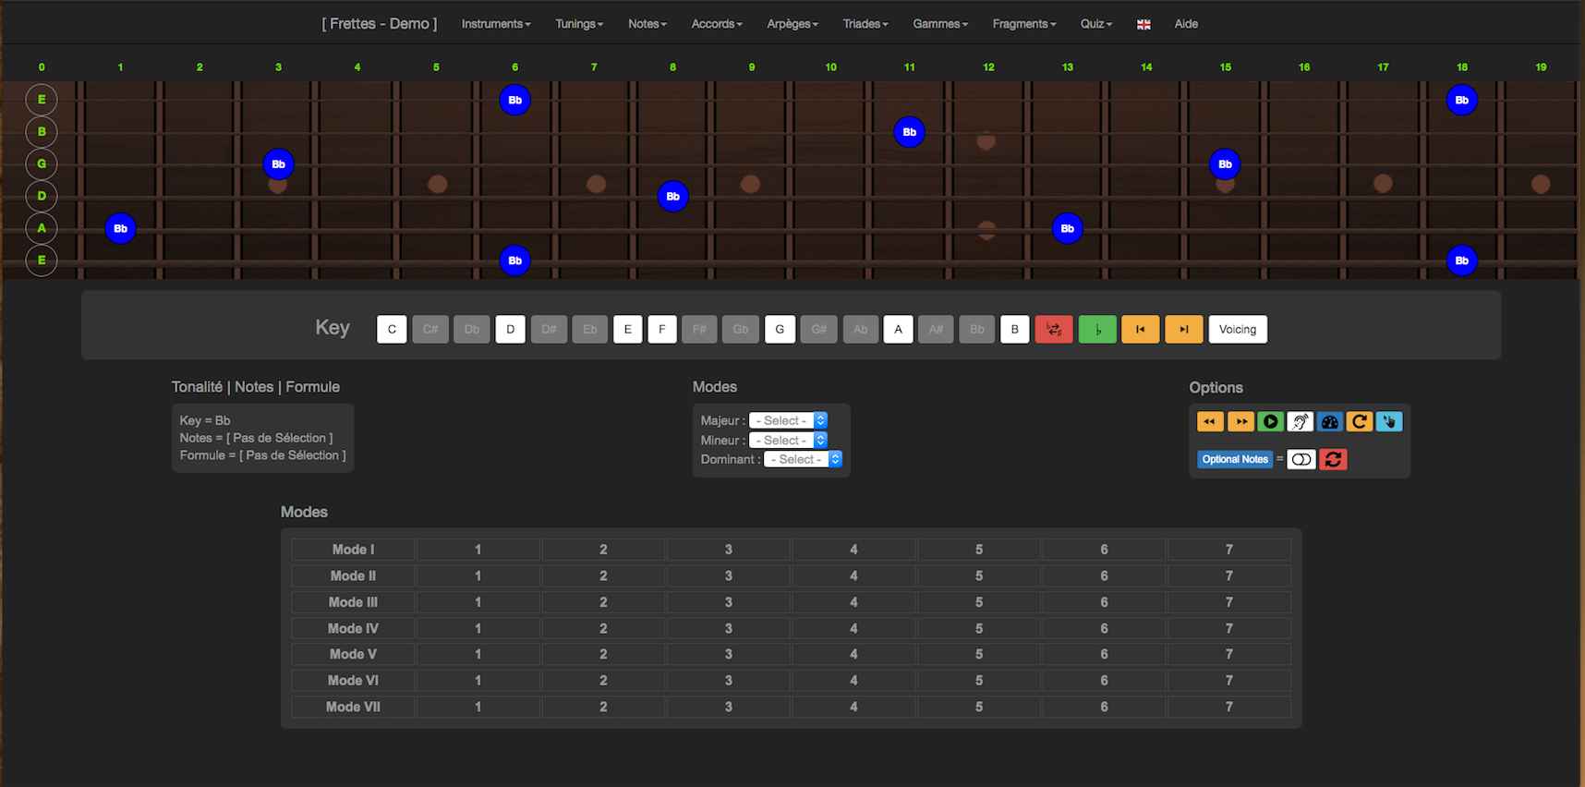The width and height of the screenshot is (1585, 787).
Task: Toggle the open B string circle
Action: point(42,132)
